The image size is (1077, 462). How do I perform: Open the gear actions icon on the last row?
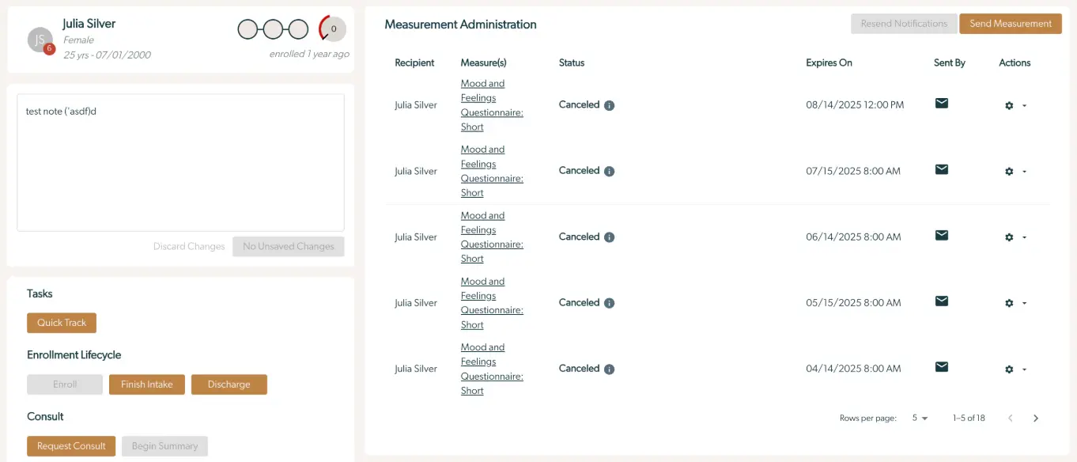(x=1009, y=369)
